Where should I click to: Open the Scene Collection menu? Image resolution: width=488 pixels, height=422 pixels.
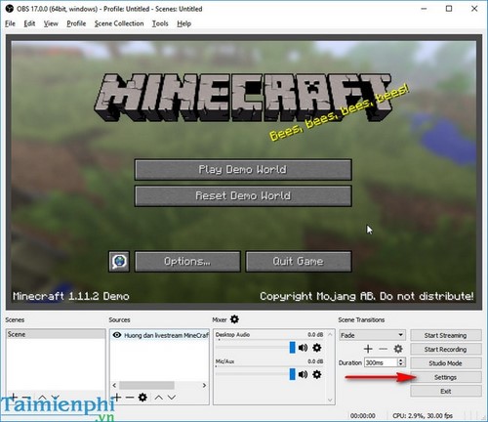pos(119,23)
